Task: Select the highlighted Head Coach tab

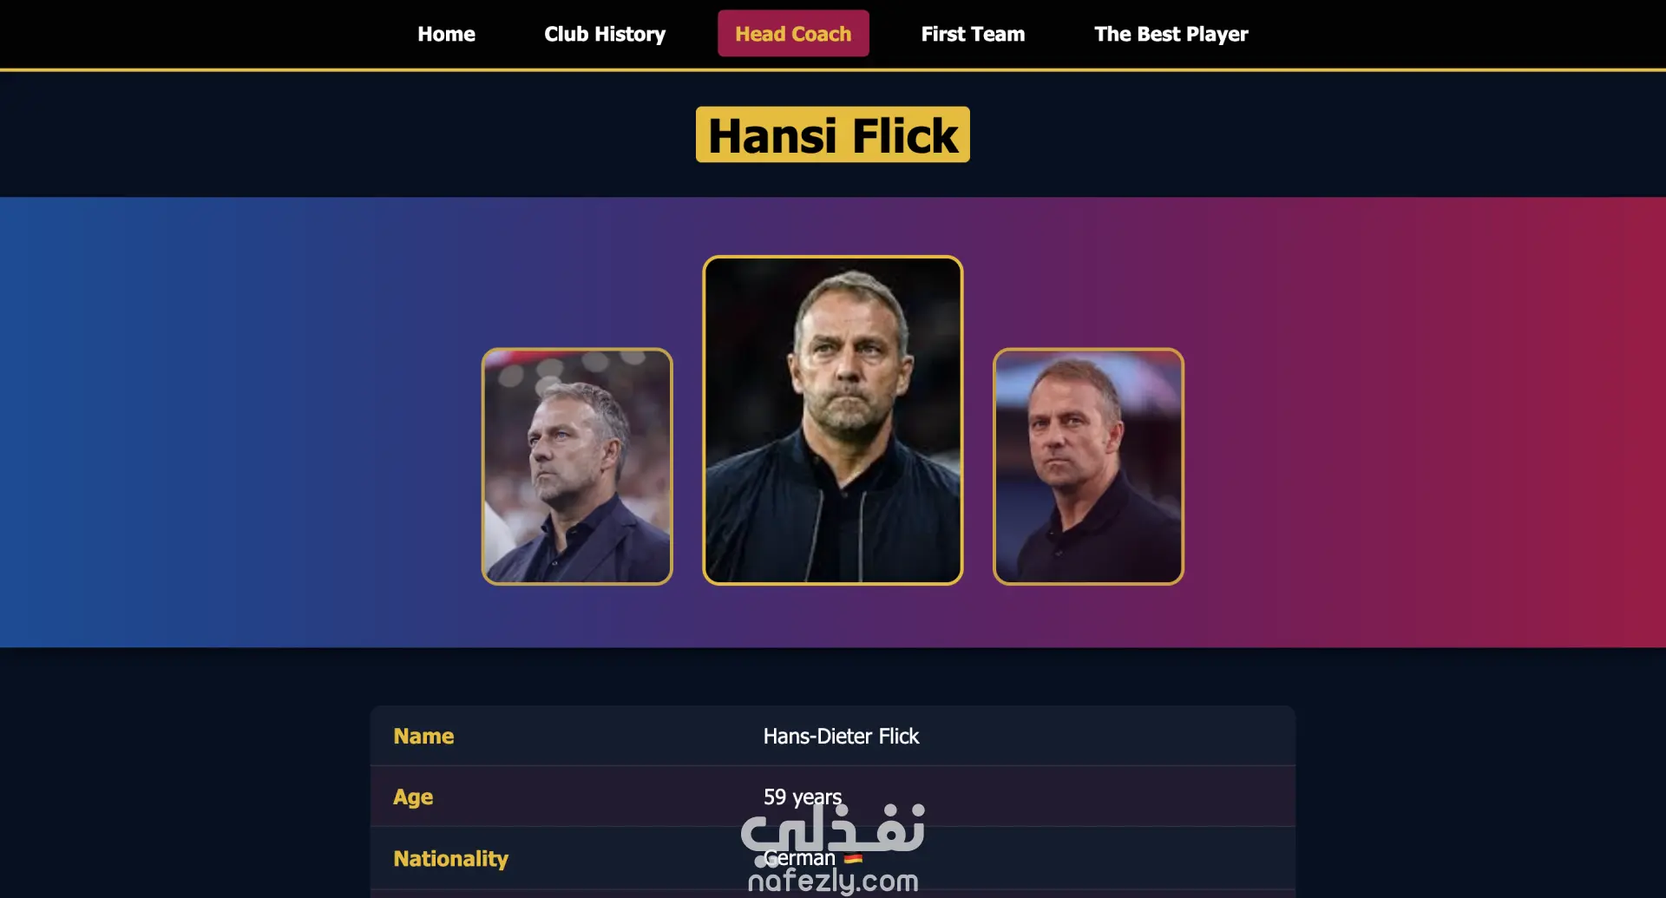Action: (793, 34)
